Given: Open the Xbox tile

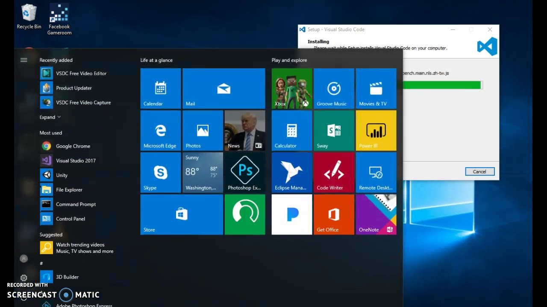Looking at the screenshot, I should (x=292, y=88).
